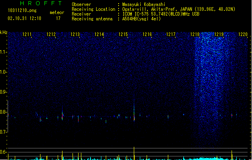Click the 1220 time axis marker

(x=243, y=34)
